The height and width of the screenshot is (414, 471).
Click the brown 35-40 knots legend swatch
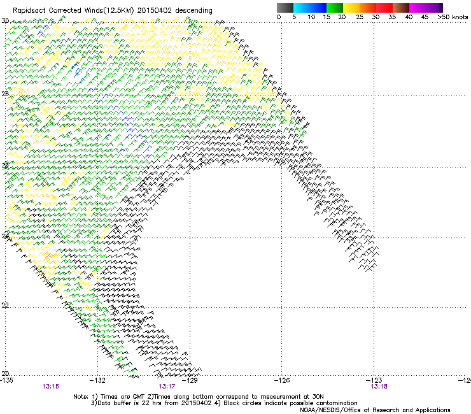tap(401, 8)
